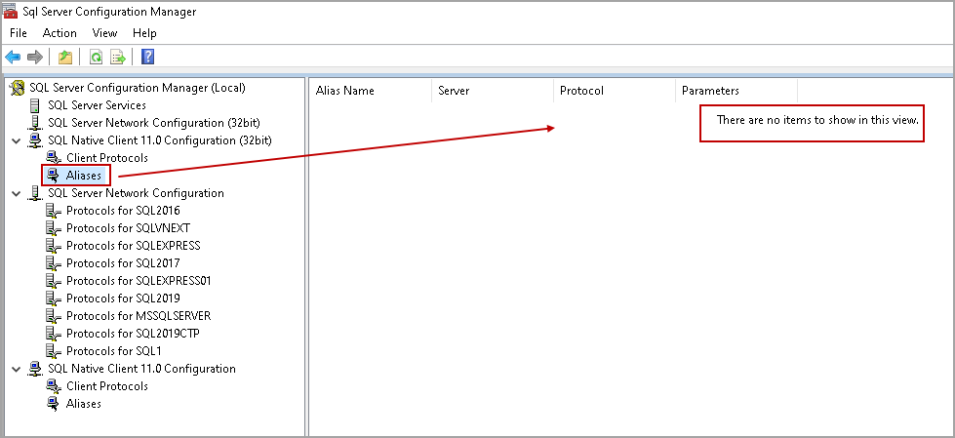Select the highlighted Aliases node under 32bit configuration
Image resolution: width=955 pixels, height=438 pixels.
tap(84, 176)
